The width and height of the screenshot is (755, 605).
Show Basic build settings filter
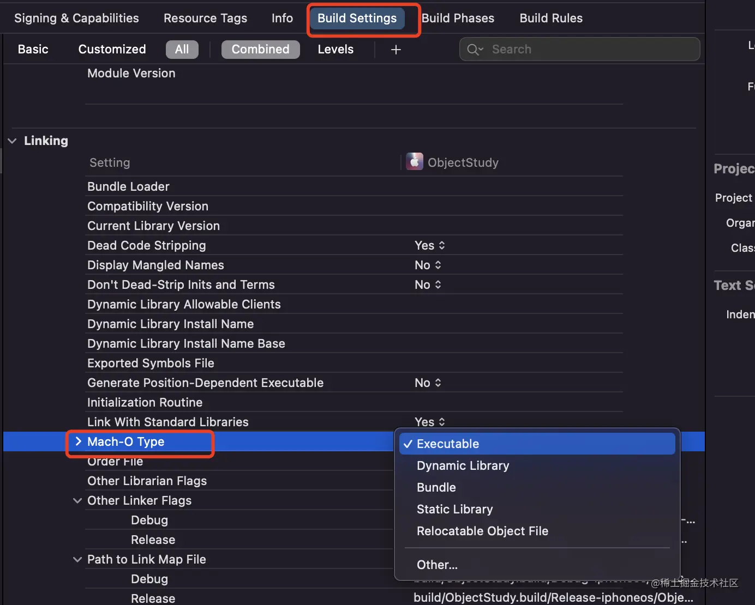(x=33, y=49)
